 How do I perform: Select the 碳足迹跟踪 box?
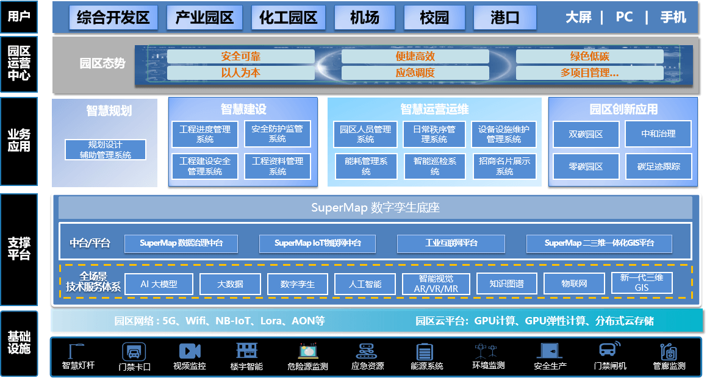pos(658,166)
